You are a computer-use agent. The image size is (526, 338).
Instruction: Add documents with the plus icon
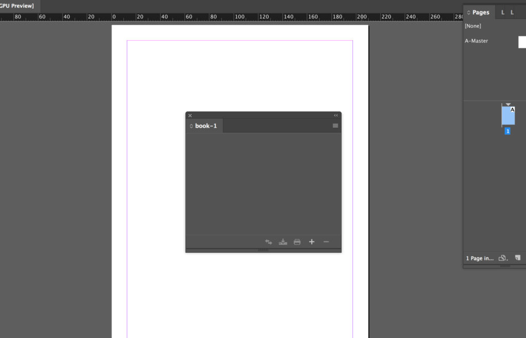[x=312, y=242]
